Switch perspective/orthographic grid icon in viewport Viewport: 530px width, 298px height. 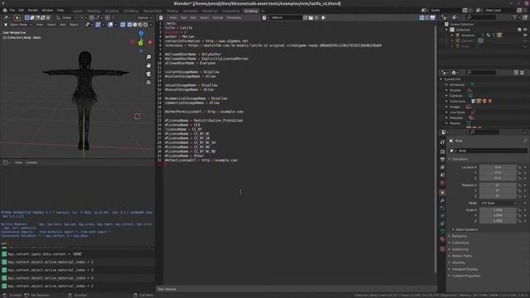coord(148,83)
